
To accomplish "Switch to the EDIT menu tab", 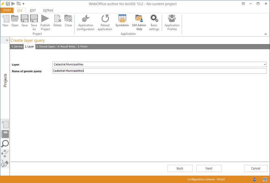I will (33, 10).
